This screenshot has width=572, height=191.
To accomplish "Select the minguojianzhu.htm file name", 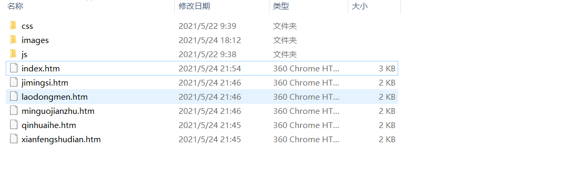I will click(58, 111).
